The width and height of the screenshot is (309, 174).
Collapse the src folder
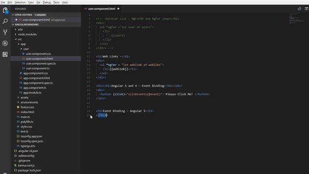[x=20, y=39]
